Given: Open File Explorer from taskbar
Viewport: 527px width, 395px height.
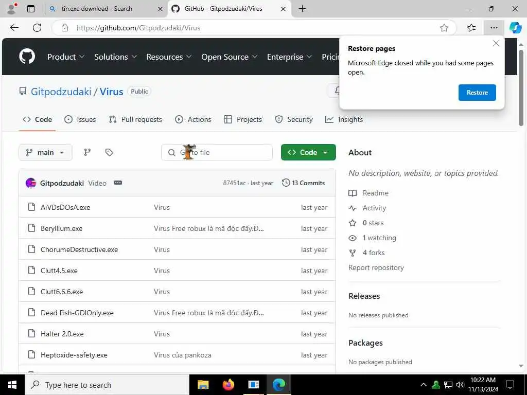Looking at the screenshot, I should click(x=203, y=385).
